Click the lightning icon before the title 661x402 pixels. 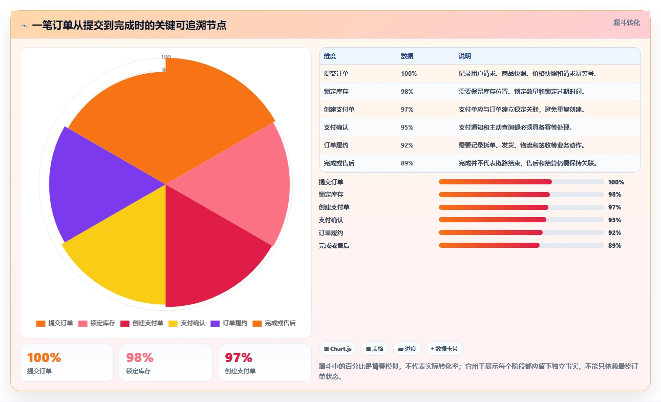25,26
